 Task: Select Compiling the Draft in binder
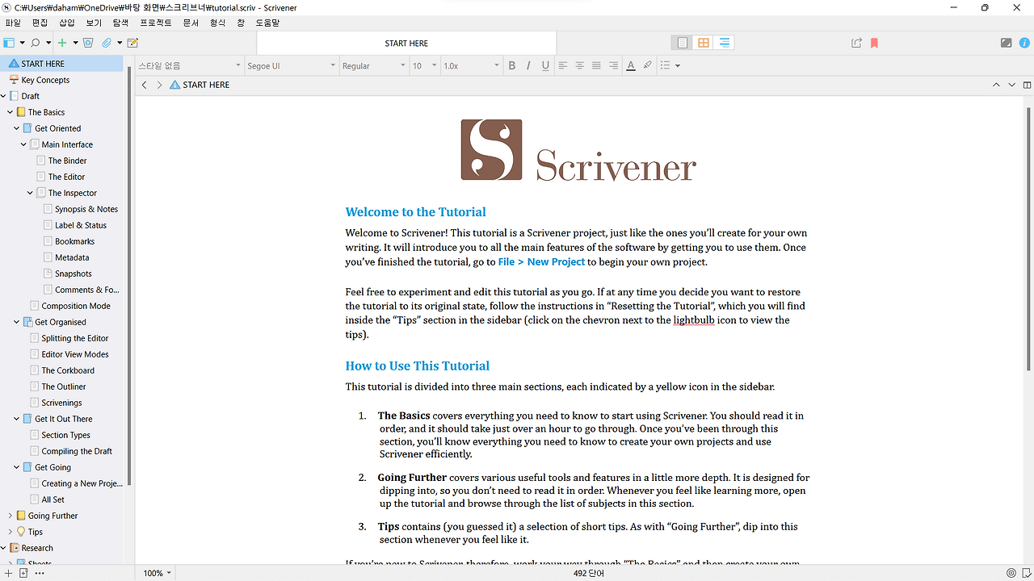(x=77, y=451)
